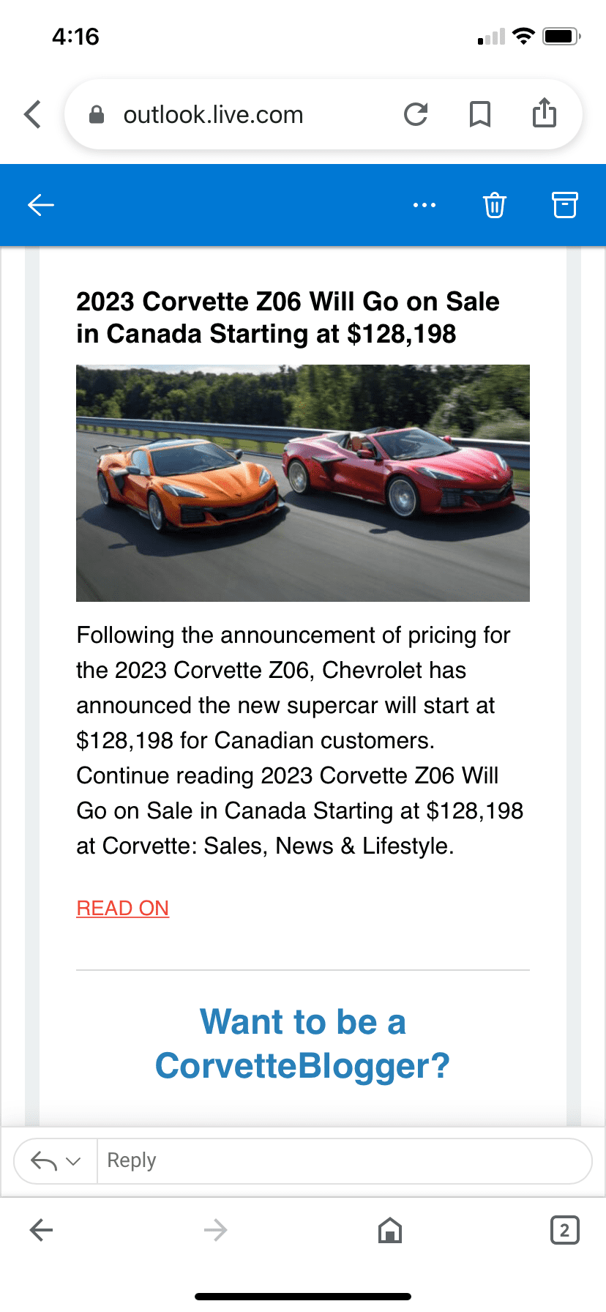Navigate forward in browser bottom bar
The width and height of the screenshot is (606, 1312).
[215, 1230]
